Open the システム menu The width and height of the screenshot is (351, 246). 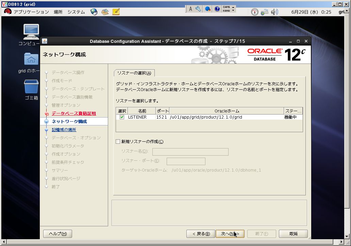tap(76, 12)
